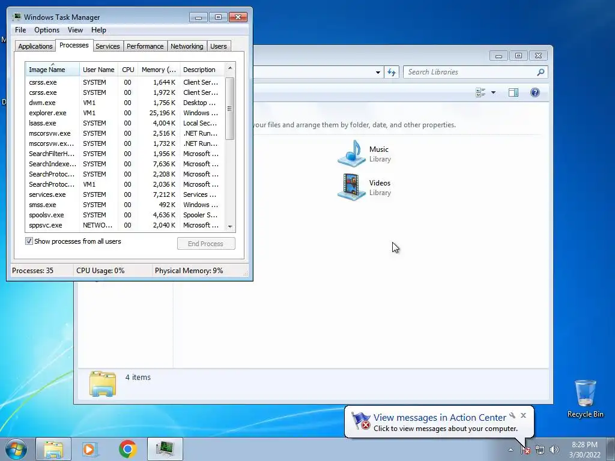Image resolution: width=615 pixels, height=461 pixels.
Task: Click the volume speaker tray icon
Action: click(554, 450)
